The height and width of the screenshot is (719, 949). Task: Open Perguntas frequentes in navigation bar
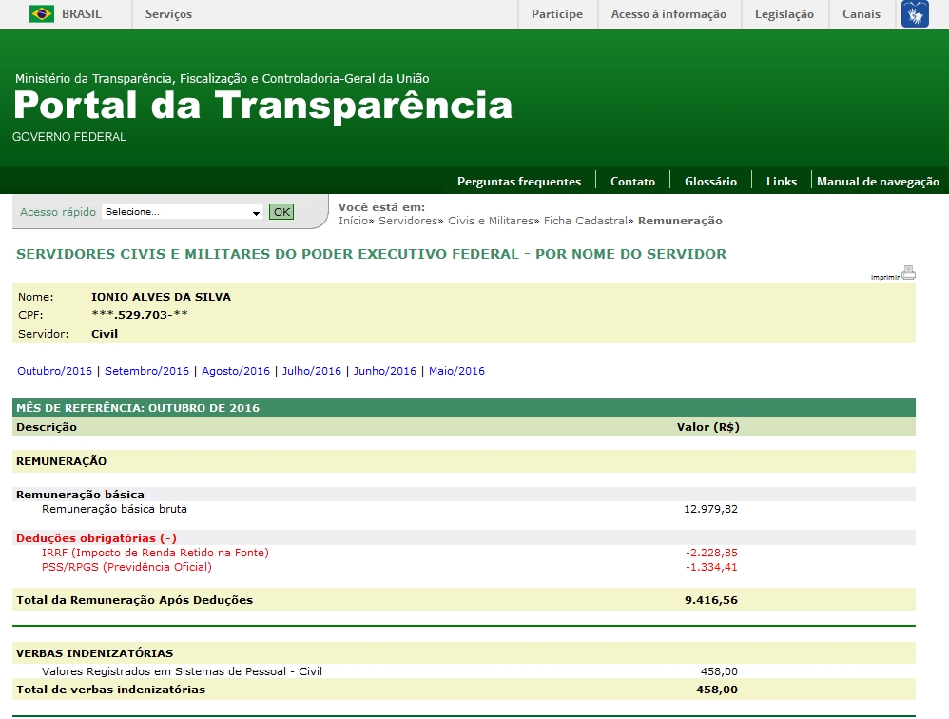[x=518, y=182]
